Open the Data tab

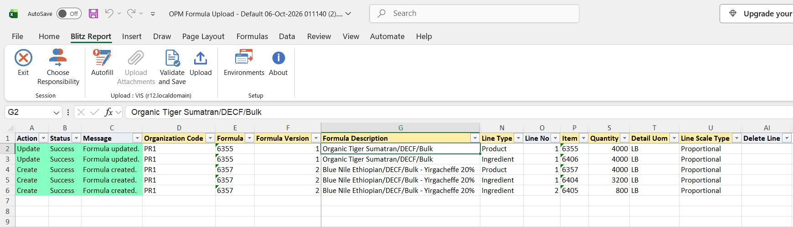[287, 36]
